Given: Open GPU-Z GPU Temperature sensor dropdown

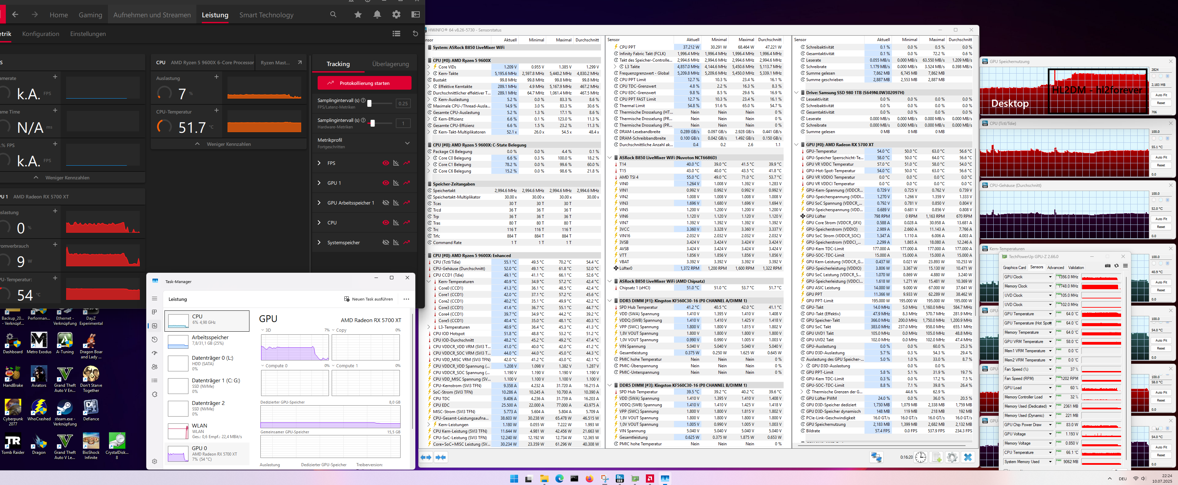Looking at the screenshot, I should (x=1050, y=314).
